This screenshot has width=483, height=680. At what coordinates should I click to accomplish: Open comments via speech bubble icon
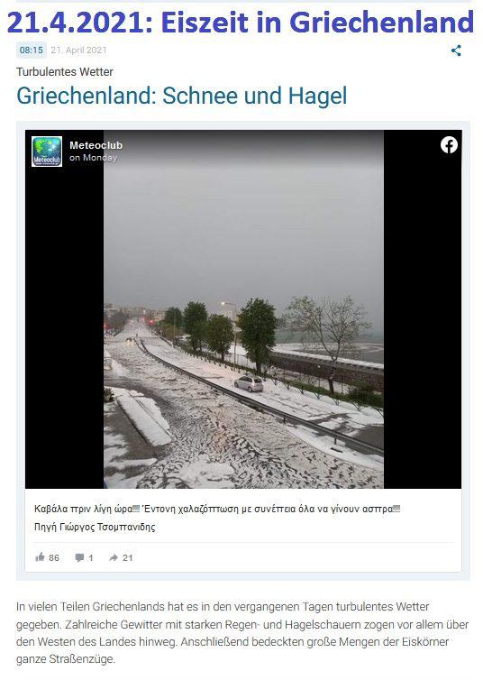pos(79,557)
